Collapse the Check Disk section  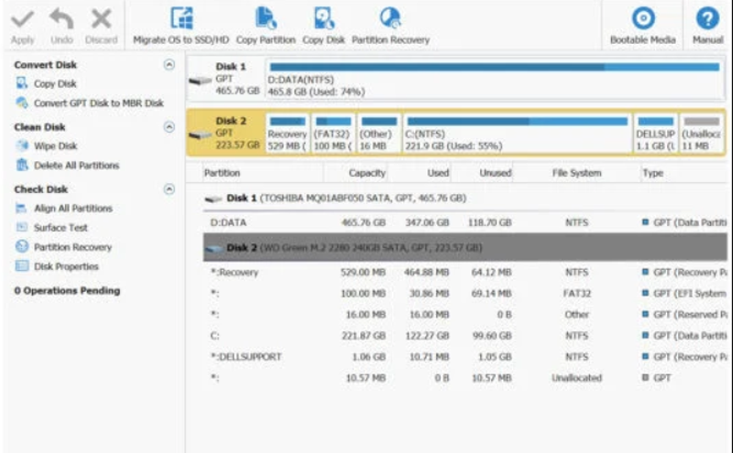point(169,189)
